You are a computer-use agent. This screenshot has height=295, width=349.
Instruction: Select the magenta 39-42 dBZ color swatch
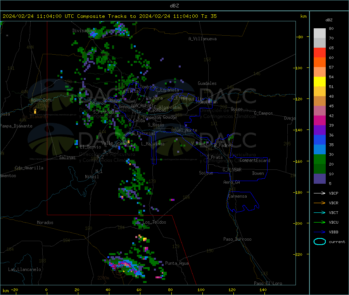[320, 120]
